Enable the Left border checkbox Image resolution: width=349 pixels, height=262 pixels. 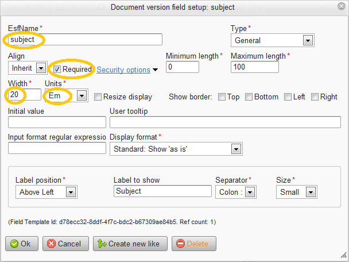point(288,97)
